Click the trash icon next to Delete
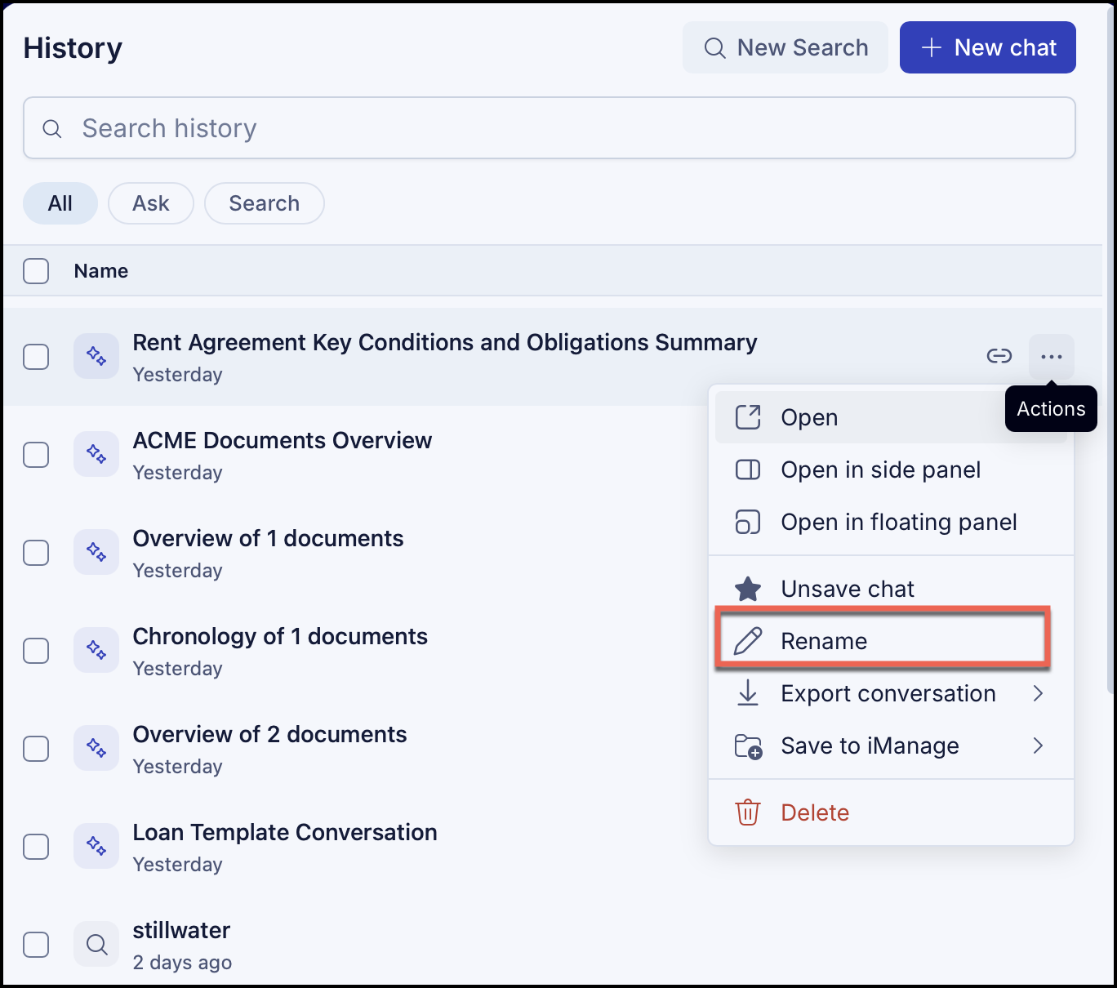 (x=748, y=812)
